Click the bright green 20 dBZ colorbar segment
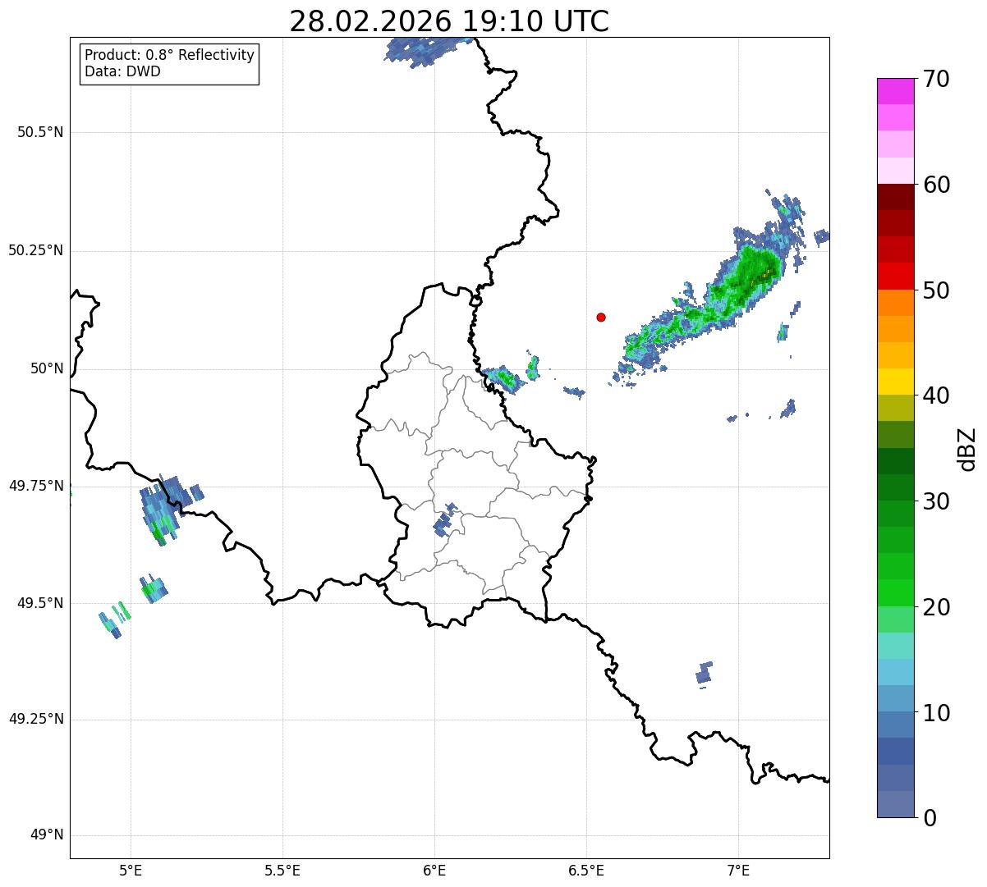The image size is (987, 887). [x=895, y=593]
